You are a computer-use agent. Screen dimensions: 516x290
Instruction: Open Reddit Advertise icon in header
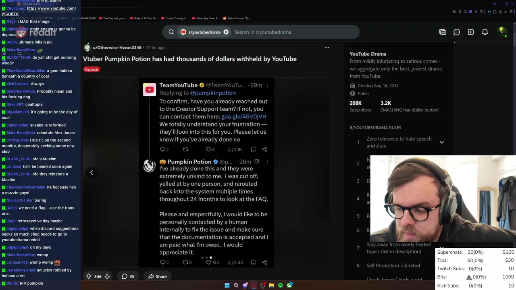point(443,32)
